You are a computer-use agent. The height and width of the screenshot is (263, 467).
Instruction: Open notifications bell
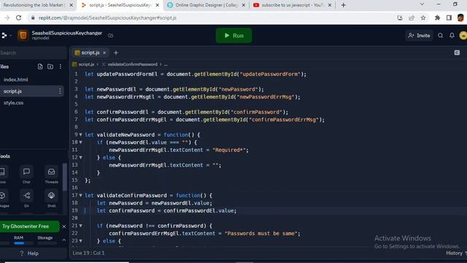click(x=452, y=36)
